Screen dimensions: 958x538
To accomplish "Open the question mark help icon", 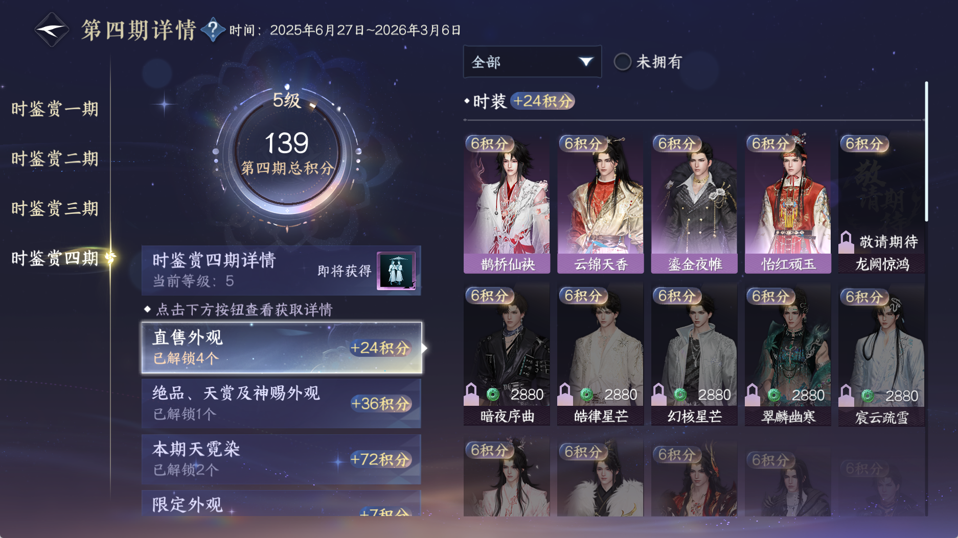I will point(213,30).
